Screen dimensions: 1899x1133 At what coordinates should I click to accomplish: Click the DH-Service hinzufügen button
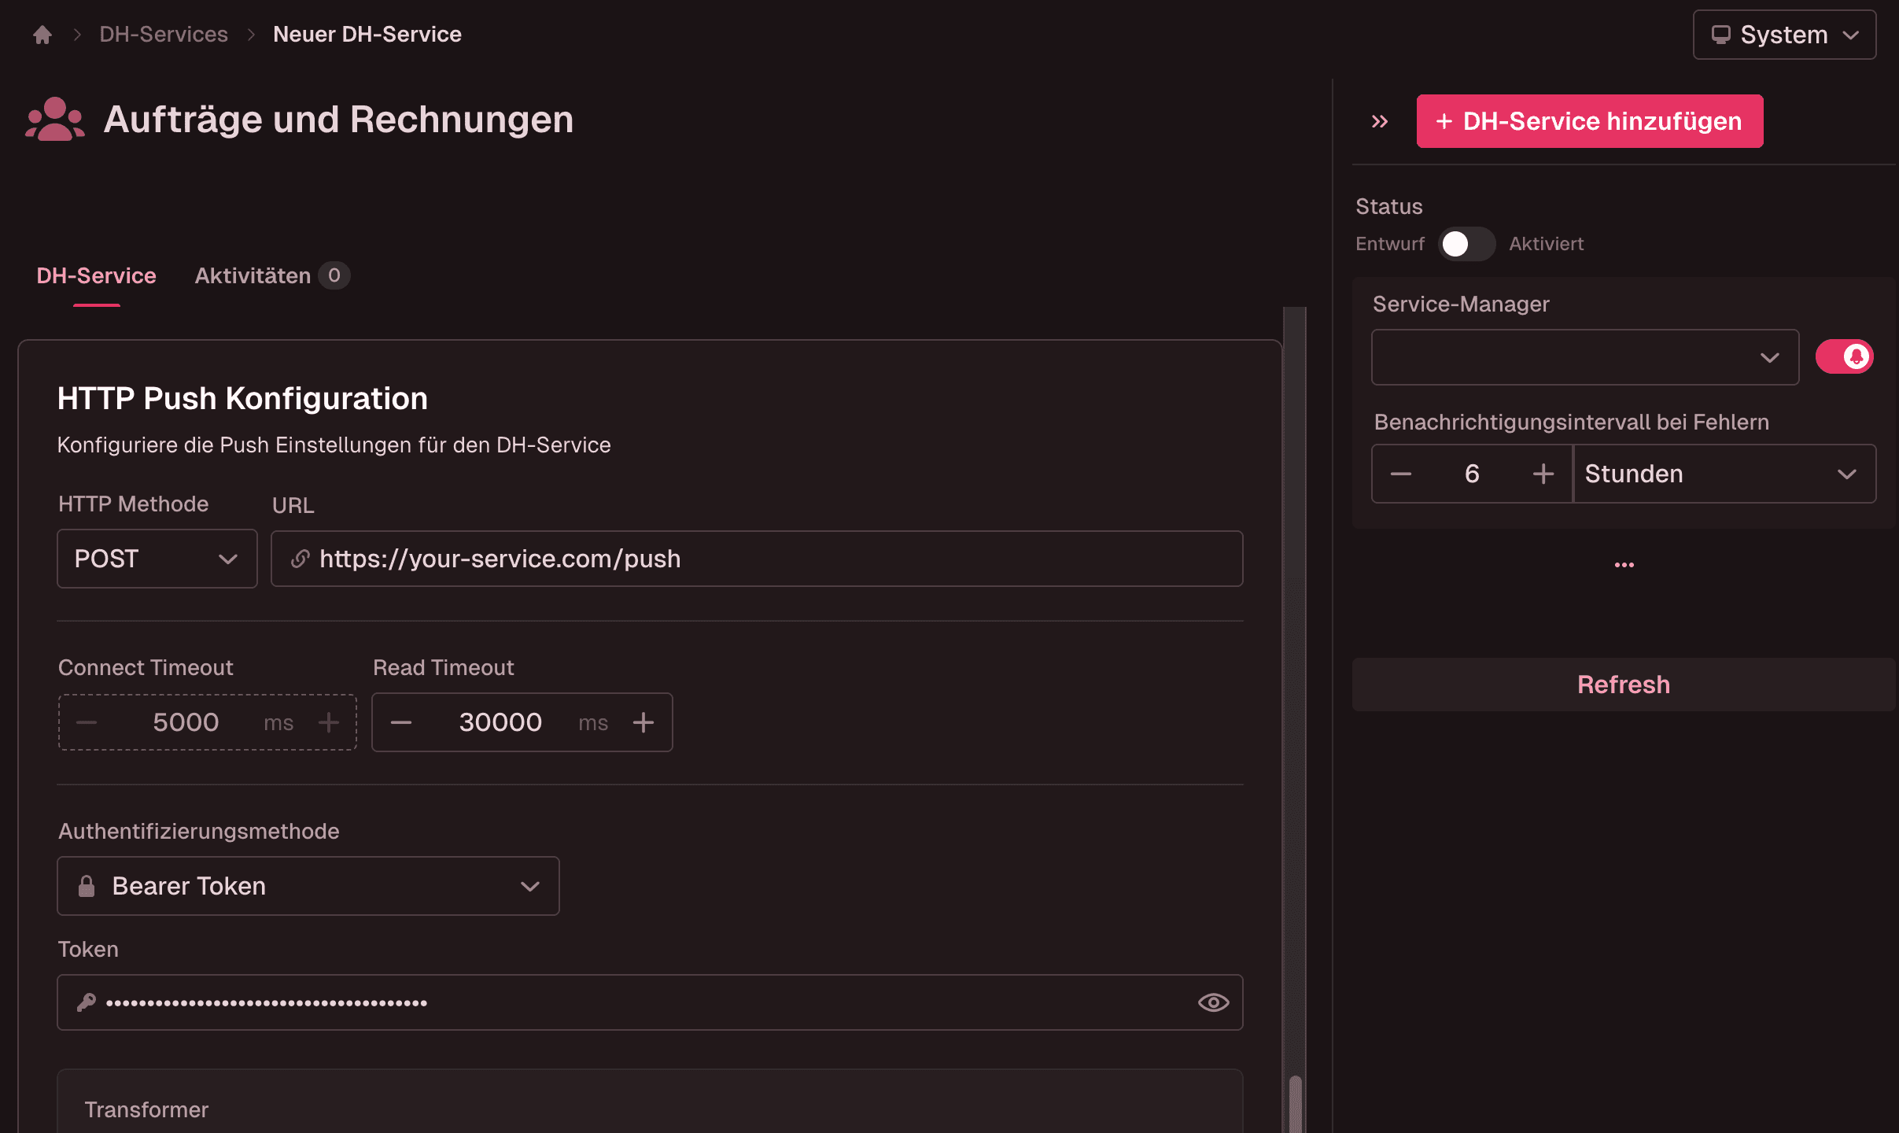pyautogui.click(x=1588, y=120)
